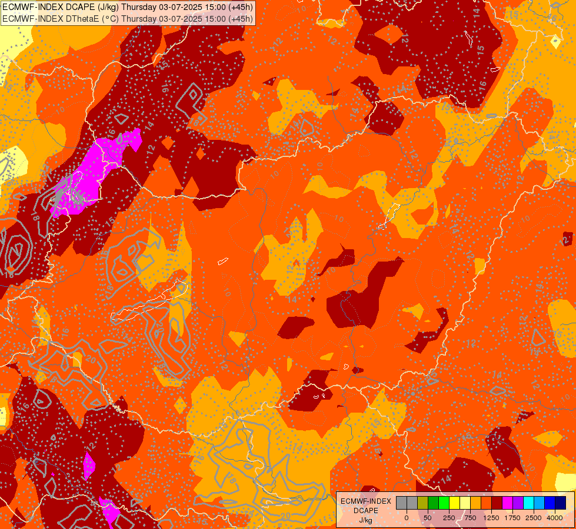This screenshot has width=576, height=529.
Task: Select the dark orange swatch after the 1250 tick
Action: tap(487, 503)
